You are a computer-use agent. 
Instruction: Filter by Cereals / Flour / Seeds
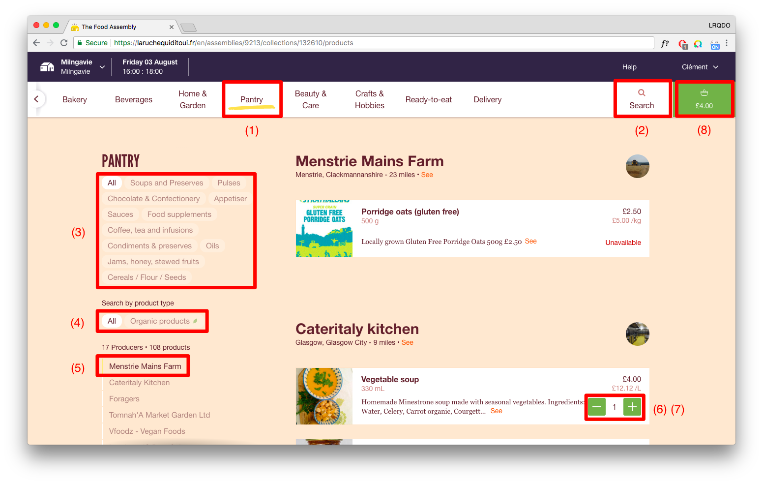(x=147, y=277)
